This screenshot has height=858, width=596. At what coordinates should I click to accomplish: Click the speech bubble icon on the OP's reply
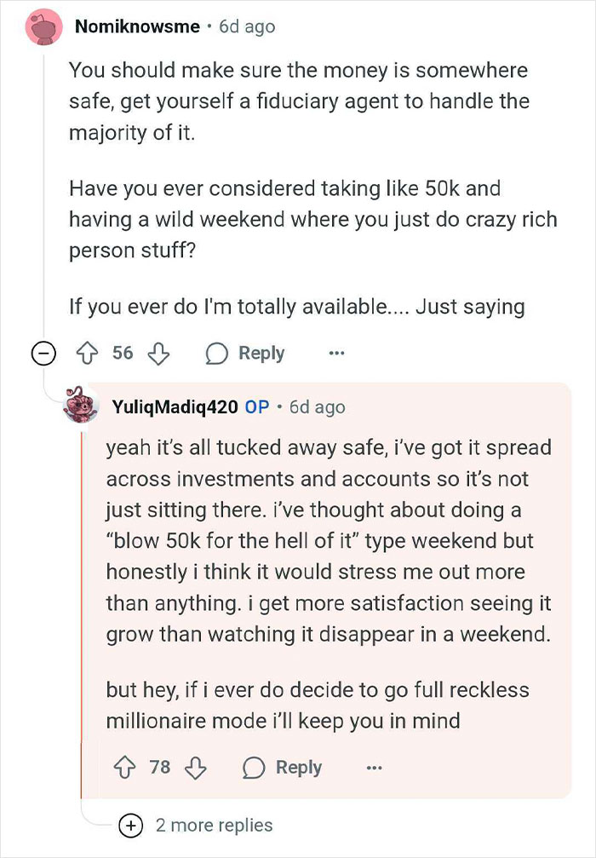point(253,768)
